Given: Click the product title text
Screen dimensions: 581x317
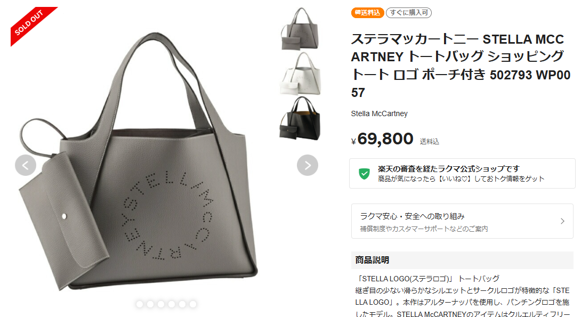Looking at the screenshot, I should pos(461,66).
